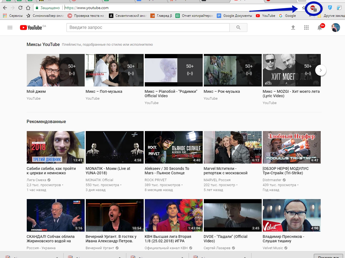345x258 pixels.
Task: Open the user avatar account menu
Action: point(335,28)
